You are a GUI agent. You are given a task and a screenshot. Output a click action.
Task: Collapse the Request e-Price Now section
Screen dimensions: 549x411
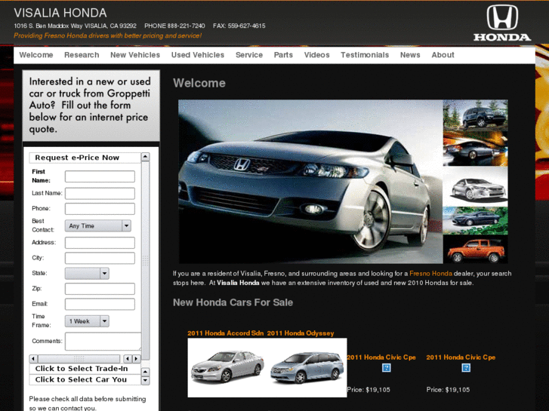coord(85,158)
